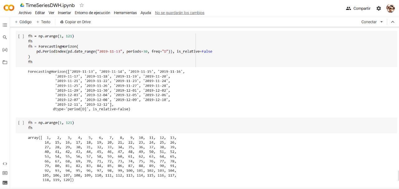Star the TimeSeriesDWH.ipynb notebook
Viewport: 399px width, 189px height.
coord(82,5)
